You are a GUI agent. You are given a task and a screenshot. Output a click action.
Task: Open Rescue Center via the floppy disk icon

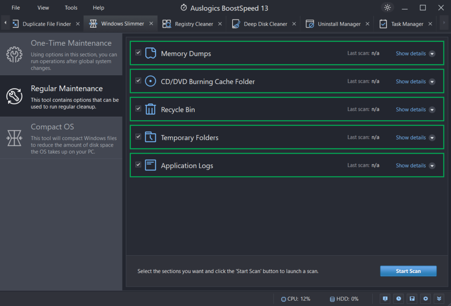412,299
